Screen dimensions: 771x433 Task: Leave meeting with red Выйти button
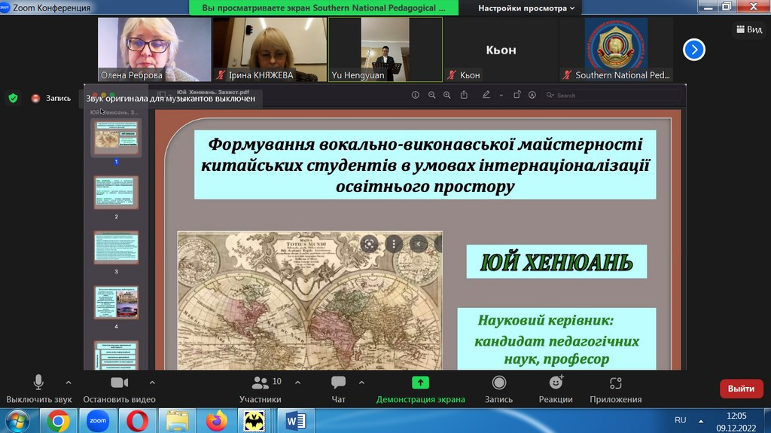pos(741,389)
